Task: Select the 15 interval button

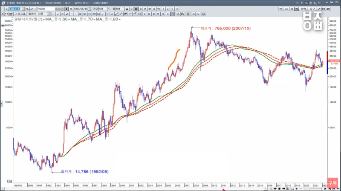Action: 177,9
